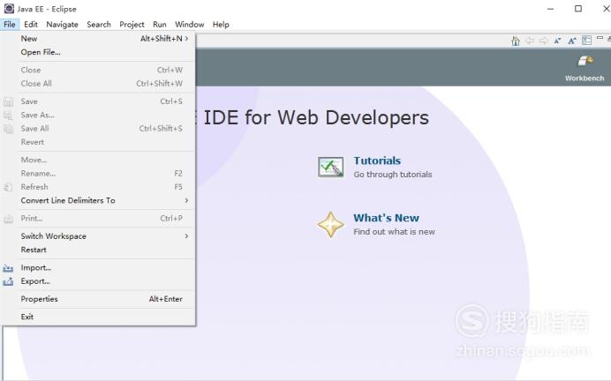Open the Project menu
Screen dimensions: 611x381
[x=132, y=24]
